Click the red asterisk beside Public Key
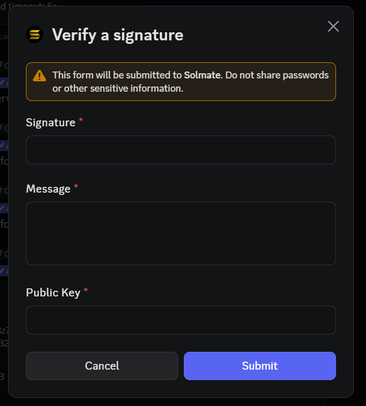 86,291
